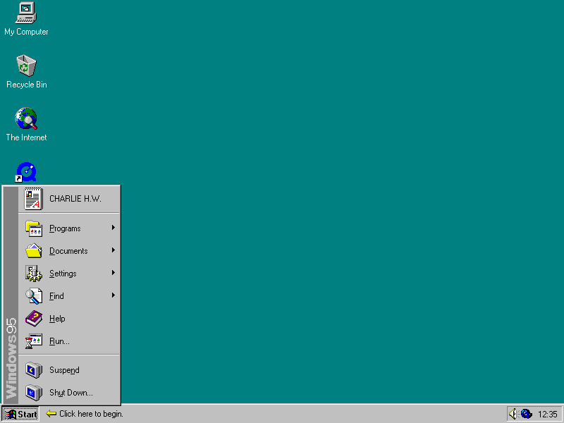Expand the Documents submenu arrow

coord(114,250)
